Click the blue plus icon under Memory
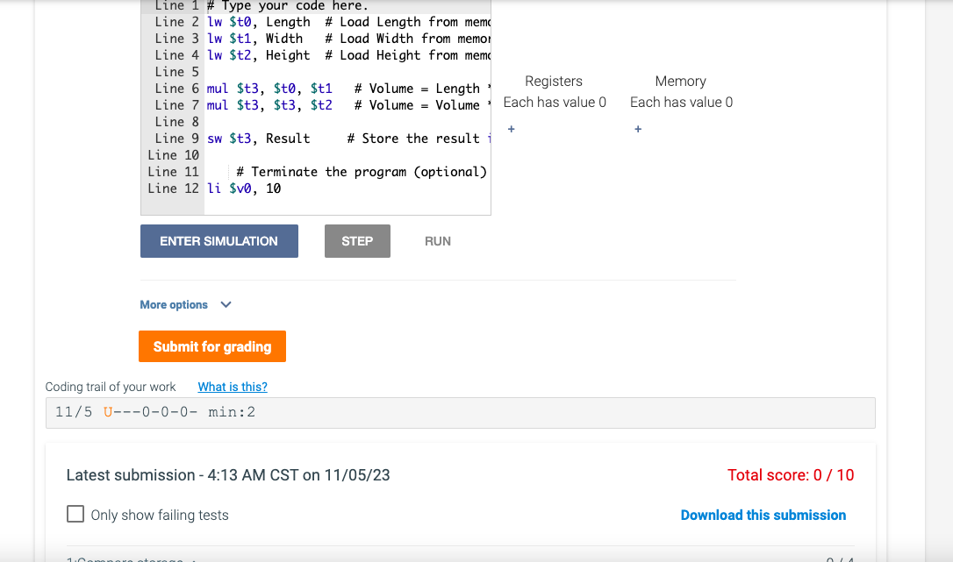The height and width of the screenshot is (562, 953). pos(637,129)
